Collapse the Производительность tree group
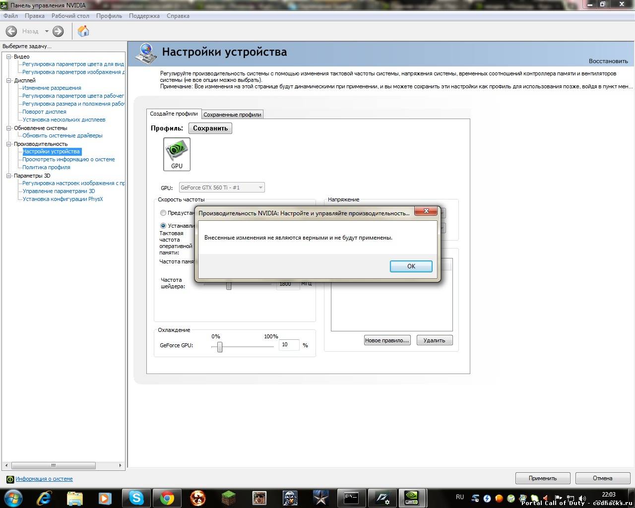This screenshot has height=508, width=635. [x=8, y=144]
